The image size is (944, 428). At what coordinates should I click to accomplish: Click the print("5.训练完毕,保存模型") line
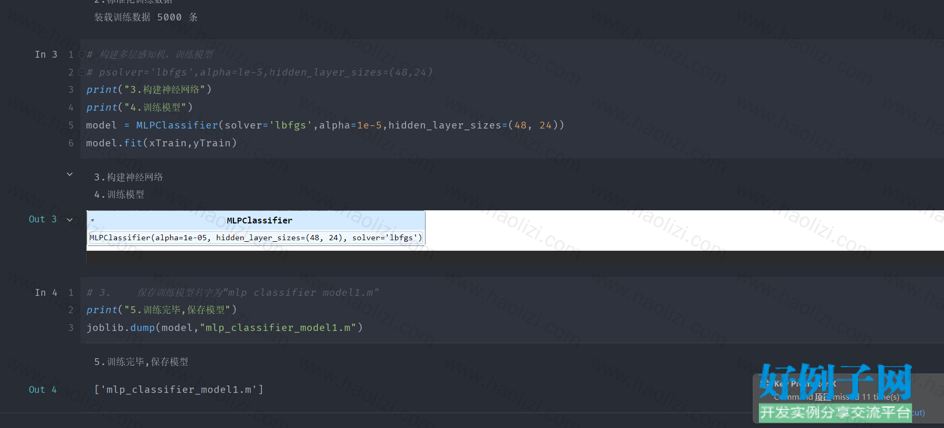tap(162, 310)
